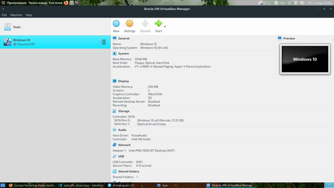Click the VBoxSVGA graphics controller value
This screenshot has width=334, height=188.
pos(155,94)
